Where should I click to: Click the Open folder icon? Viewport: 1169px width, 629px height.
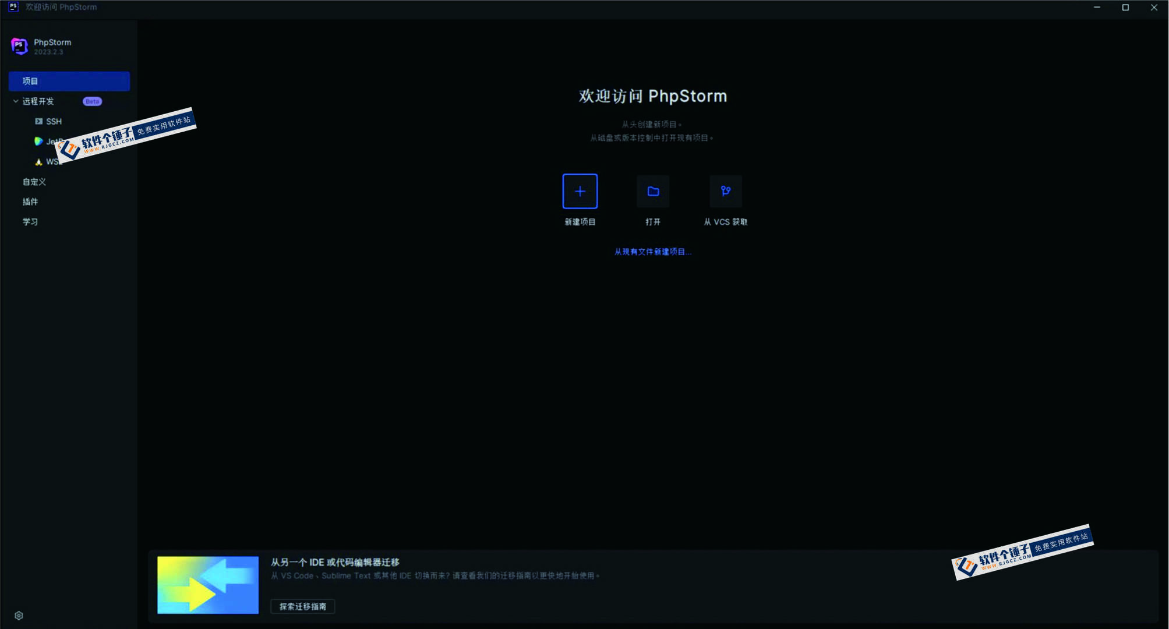coord(653,191)
